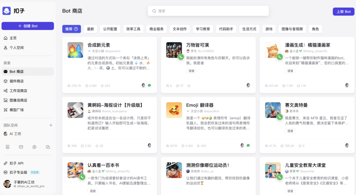Screen dimensions: 356x195
Task: Switch to the 效率工具 category tab
Action: (133, 29)
